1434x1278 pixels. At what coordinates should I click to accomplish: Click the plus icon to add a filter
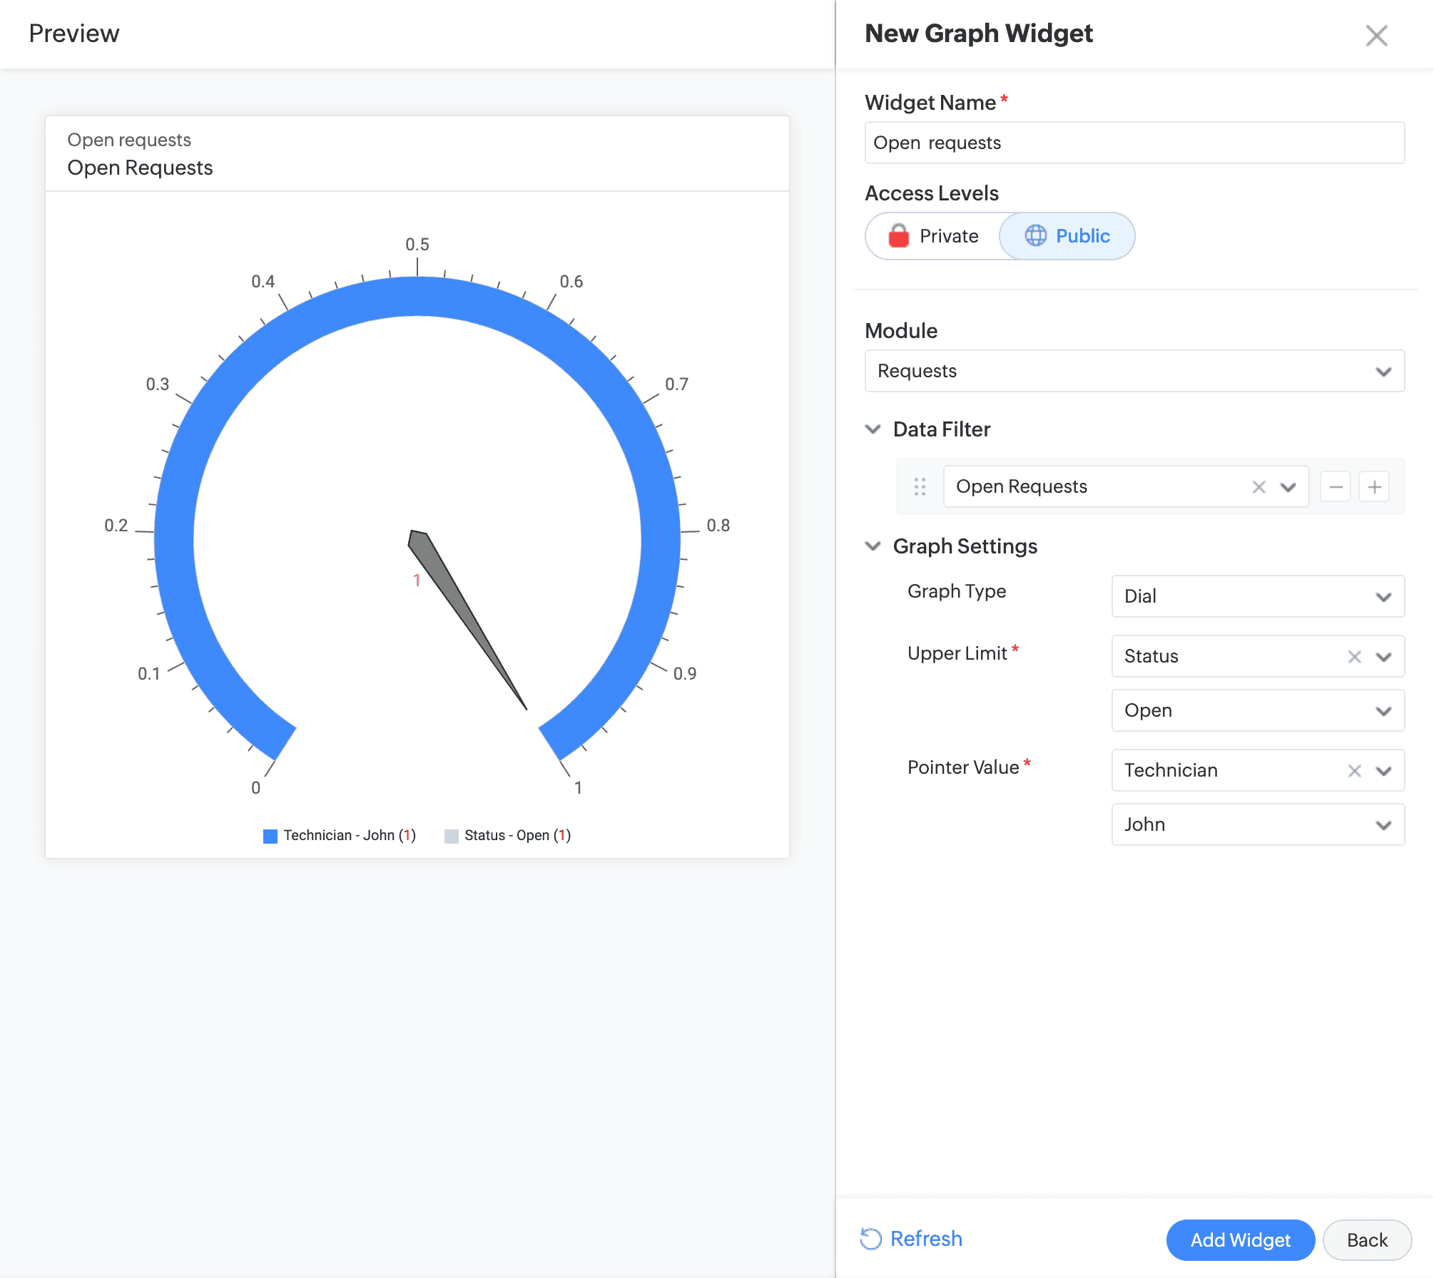tap(1374, 486)
